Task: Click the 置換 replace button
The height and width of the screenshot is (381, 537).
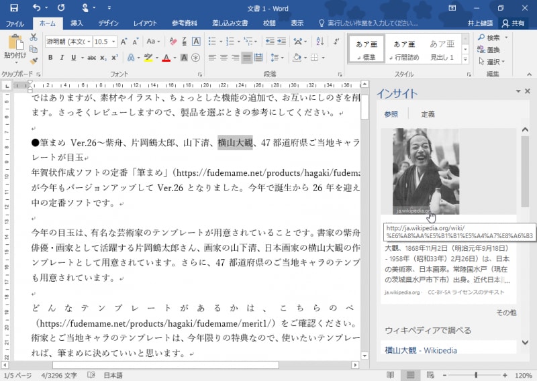Action: tap(489, 50)
